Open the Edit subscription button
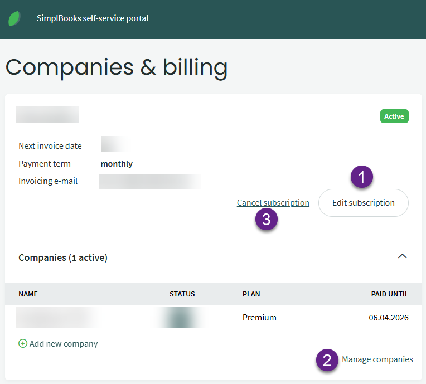This screenshot has height=384, width=426. pos(363,203)
